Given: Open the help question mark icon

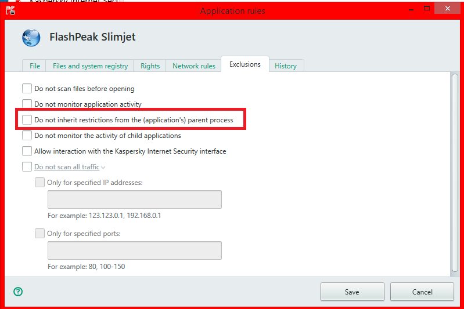Looking at the screenshot, I should 18,292.
